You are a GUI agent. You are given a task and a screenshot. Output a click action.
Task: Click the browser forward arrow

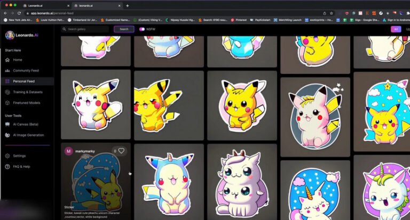point(12,13)
